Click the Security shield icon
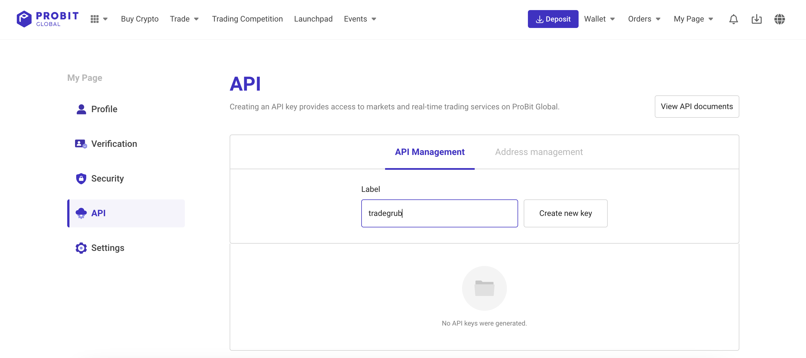 (x=81, y=178)
